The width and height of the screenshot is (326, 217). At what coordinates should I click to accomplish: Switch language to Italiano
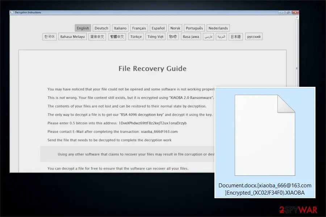click(x=120, y=28)
